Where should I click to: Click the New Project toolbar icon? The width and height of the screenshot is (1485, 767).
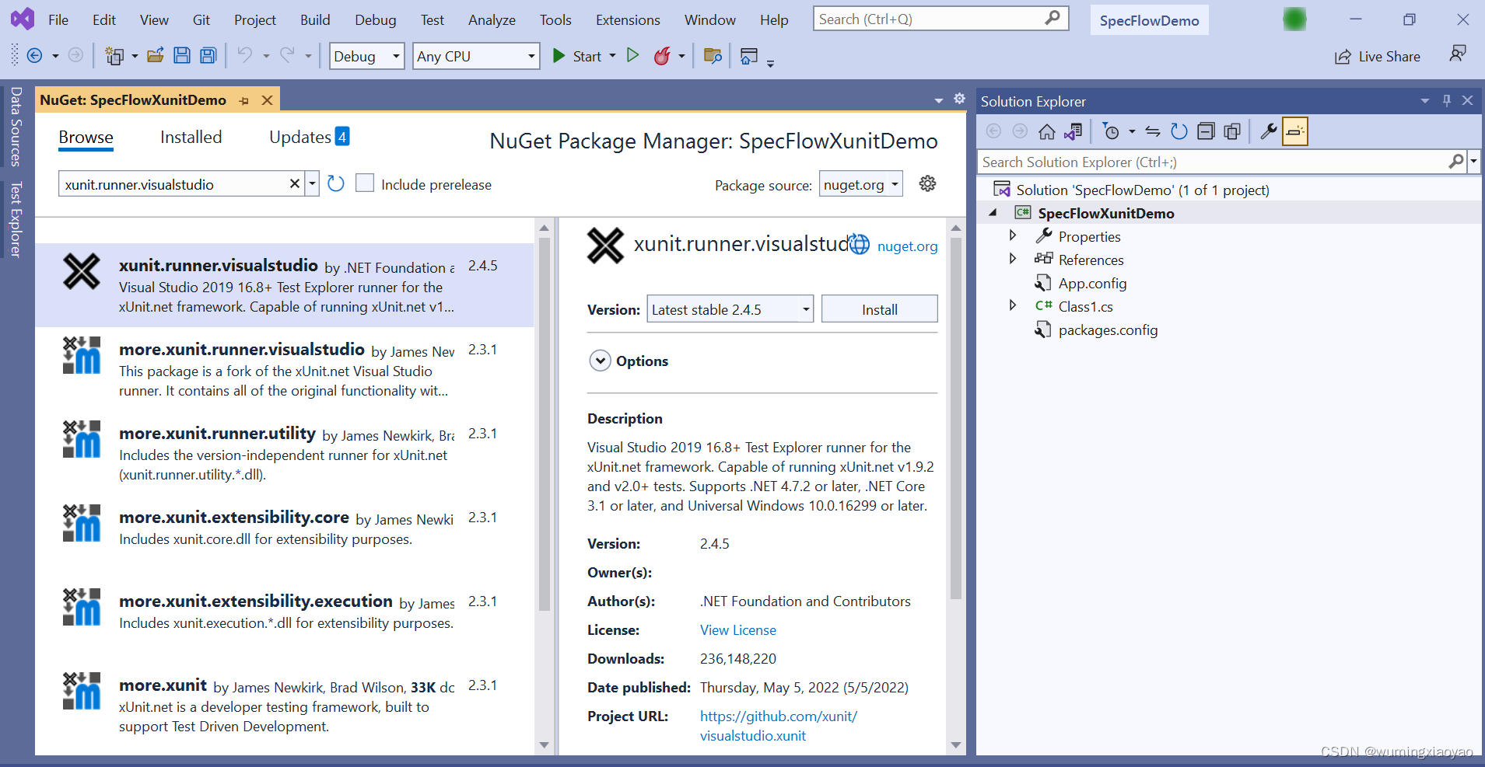[114, 55]
